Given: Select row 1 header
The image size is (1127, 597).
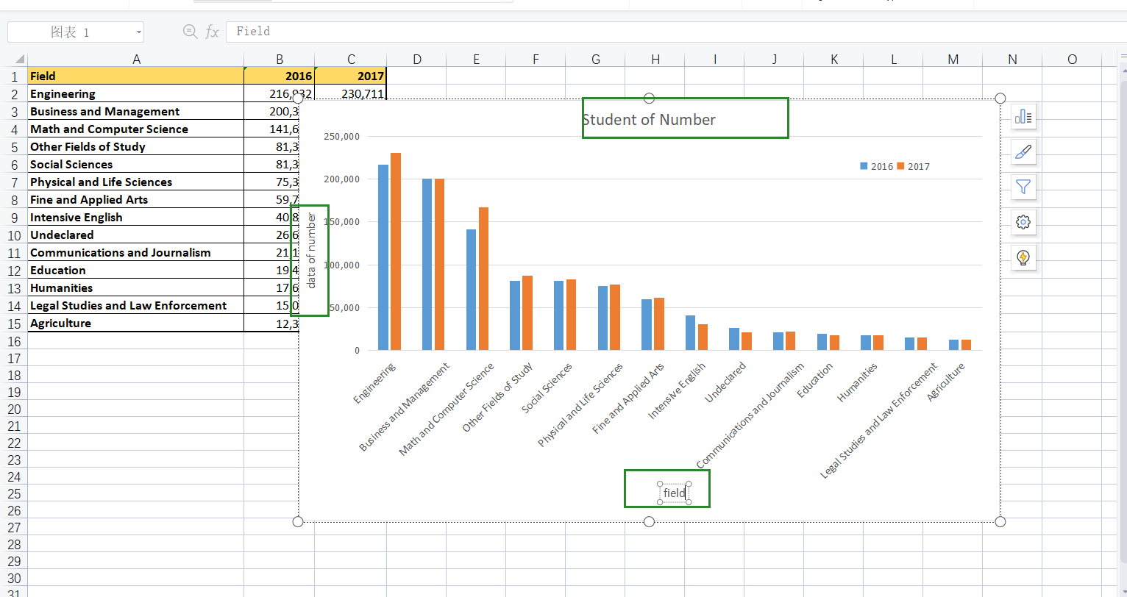Looking at the screenshot, I should [x=13, y=76].
